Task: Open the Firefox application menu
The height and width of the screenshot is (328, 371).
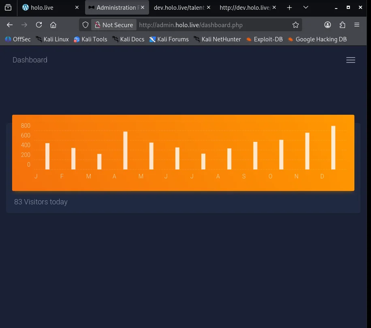Action: tap(357, 25)
